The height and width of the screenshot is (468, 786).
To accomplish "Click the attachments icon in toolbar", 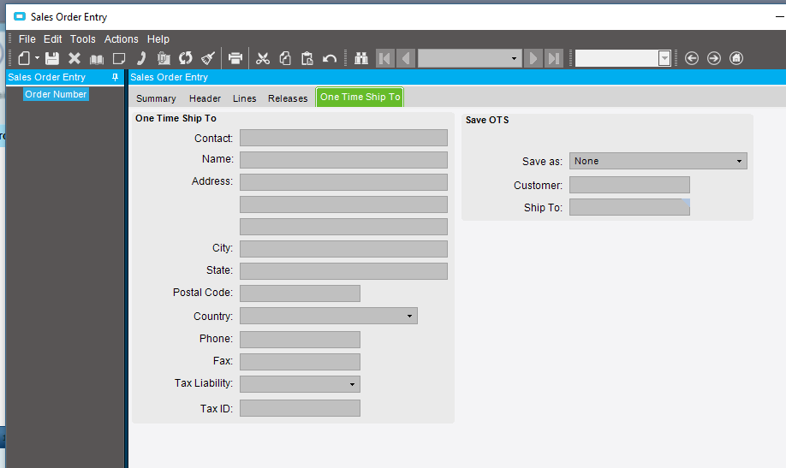I will click(164, 59).
